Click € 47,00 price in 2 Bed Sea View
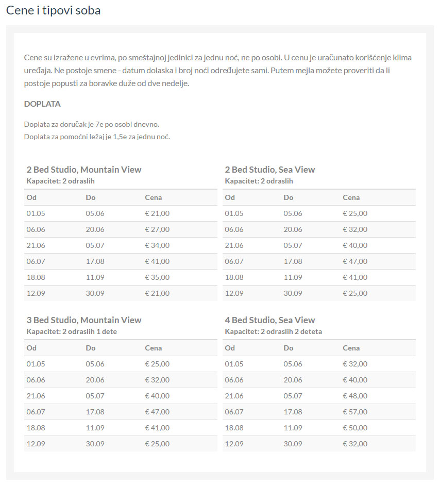 (355, 261)
